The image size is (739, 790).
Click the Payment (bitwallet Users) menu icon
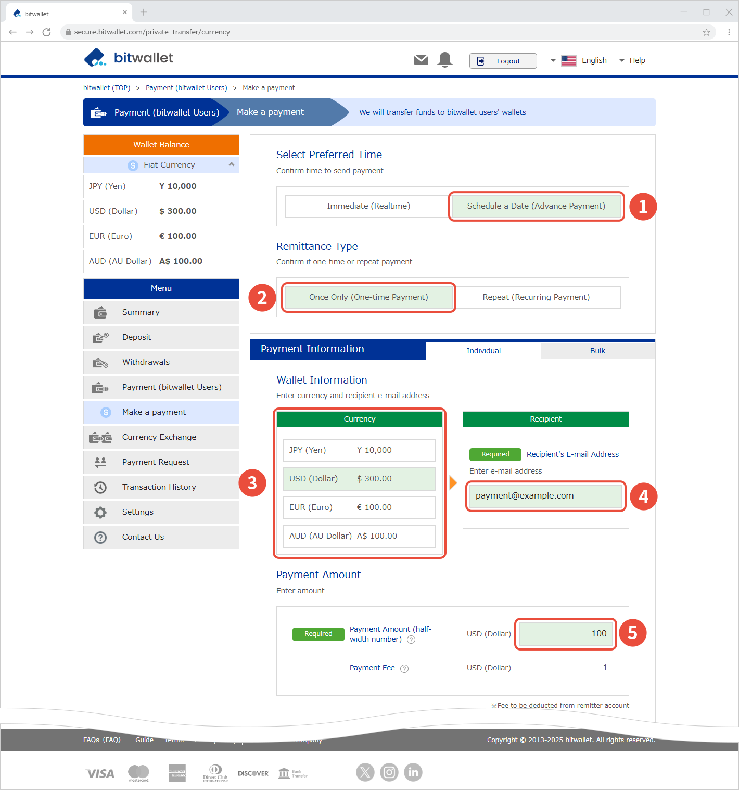point(100,387)
